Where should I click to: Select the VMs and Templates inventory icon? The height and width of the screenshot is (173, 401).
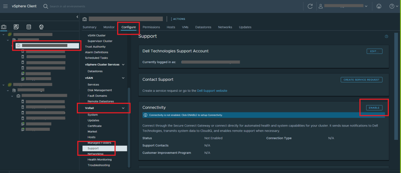pyautogui.click(x=16, y=27)
